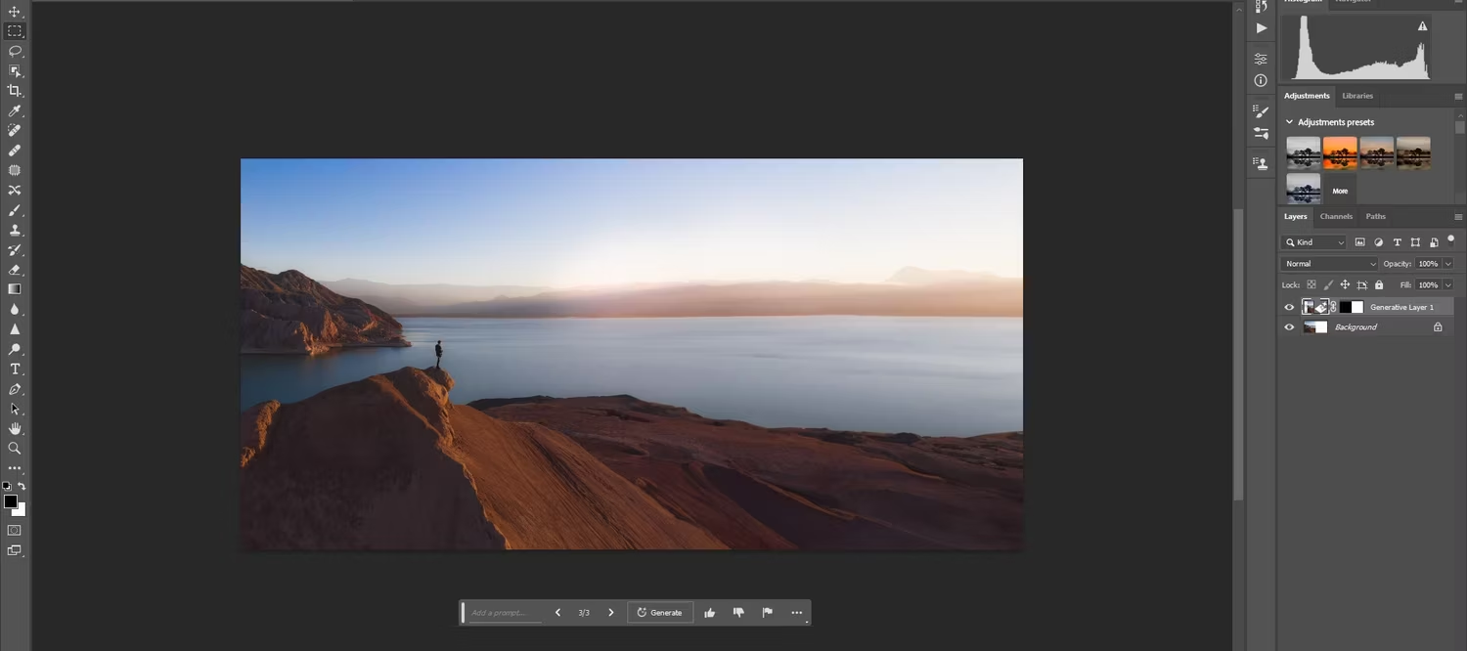Image resolution: width=1467 pixels, height=651 pixels.
Task: Switch to the Channels tab
Action: (1336, 216)
